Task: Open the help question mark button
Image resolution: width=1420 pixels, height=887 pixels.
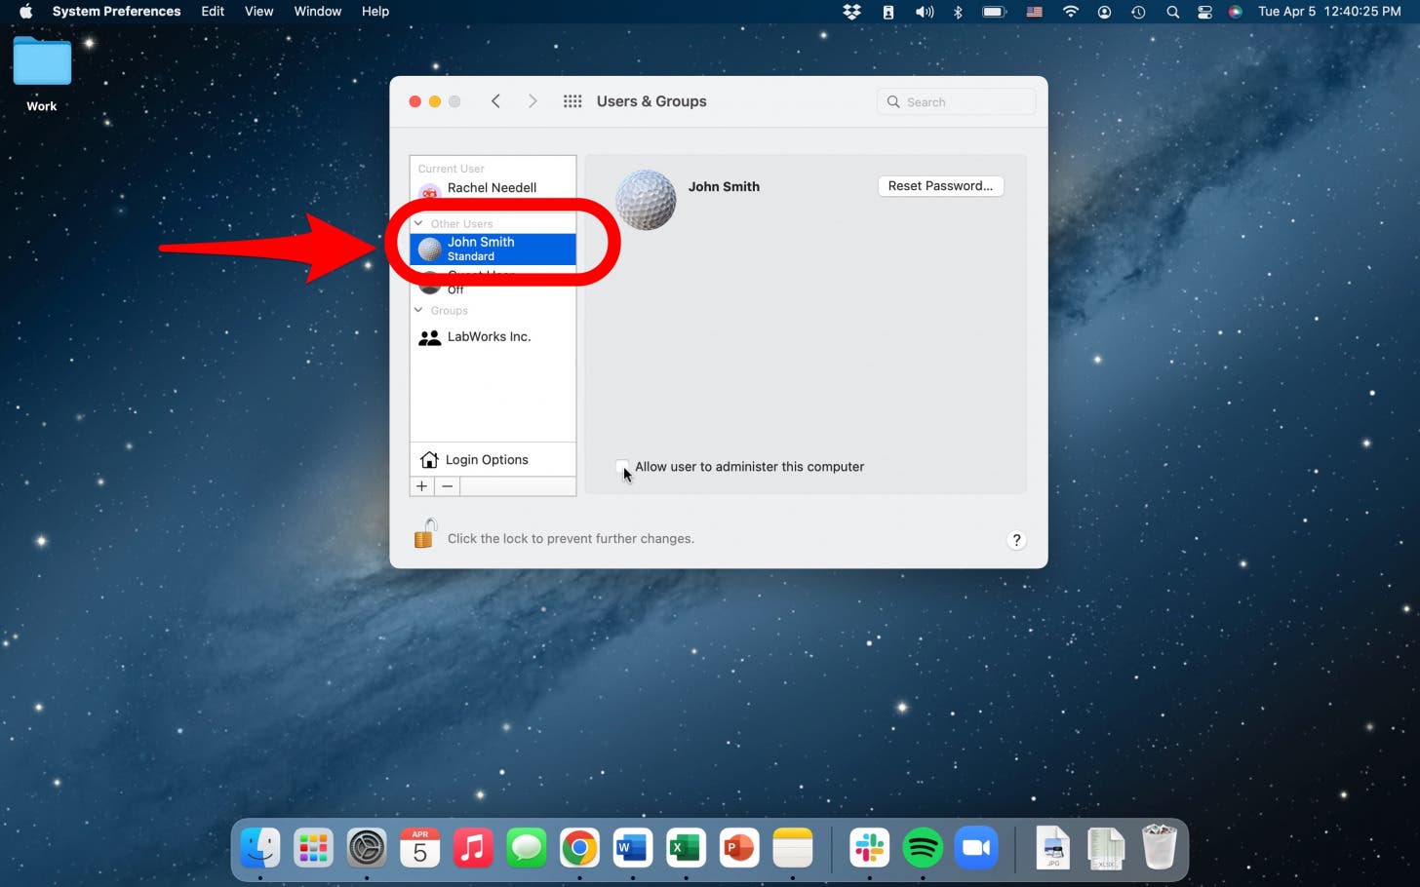Action: [x=1016, y=540]
